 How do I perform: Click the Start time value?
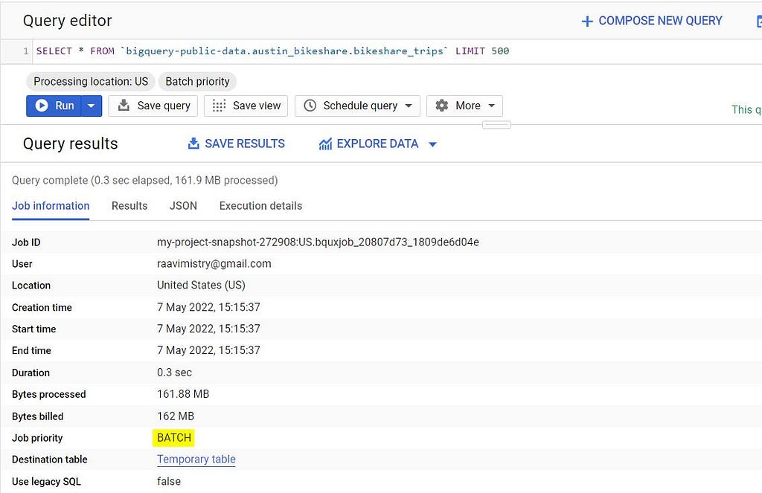click(208, 329)
